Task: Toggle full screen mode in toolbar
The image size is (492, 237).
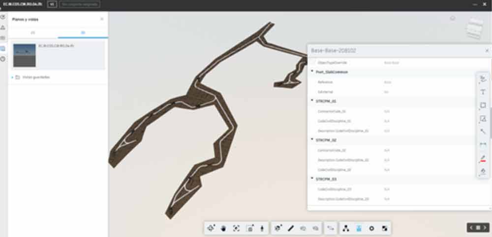Action: pos(384,228)
